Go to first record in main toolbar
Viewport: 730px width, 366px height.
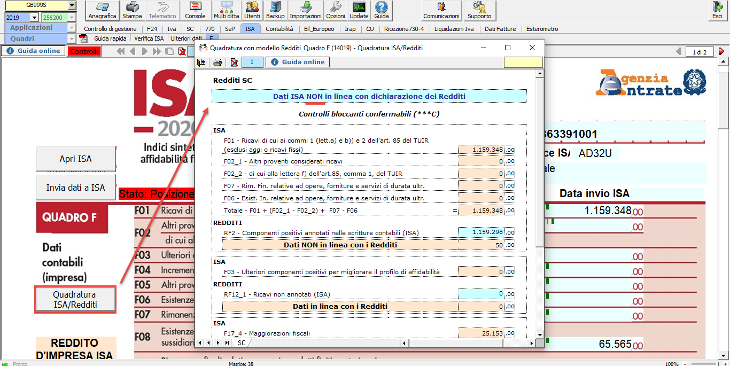point(121,51)
